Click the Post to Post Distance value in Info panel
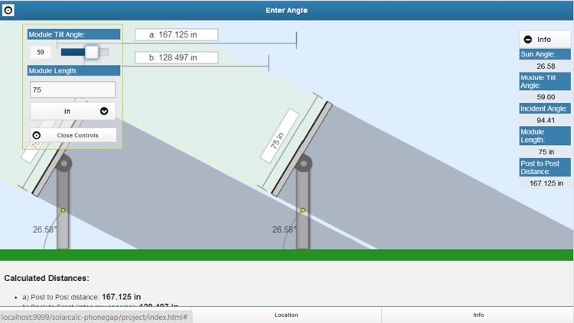 (x=546, y=183)
